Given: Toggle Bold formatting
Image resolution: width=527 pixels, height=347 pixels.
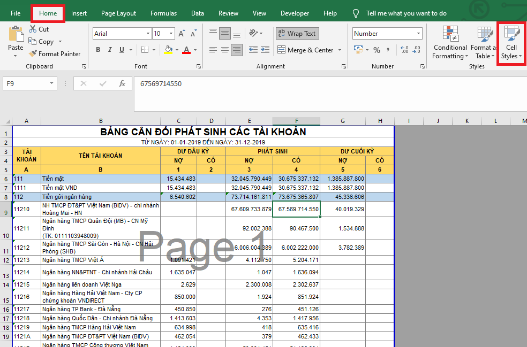Looking at the screenshot, I should click(98, 50).
